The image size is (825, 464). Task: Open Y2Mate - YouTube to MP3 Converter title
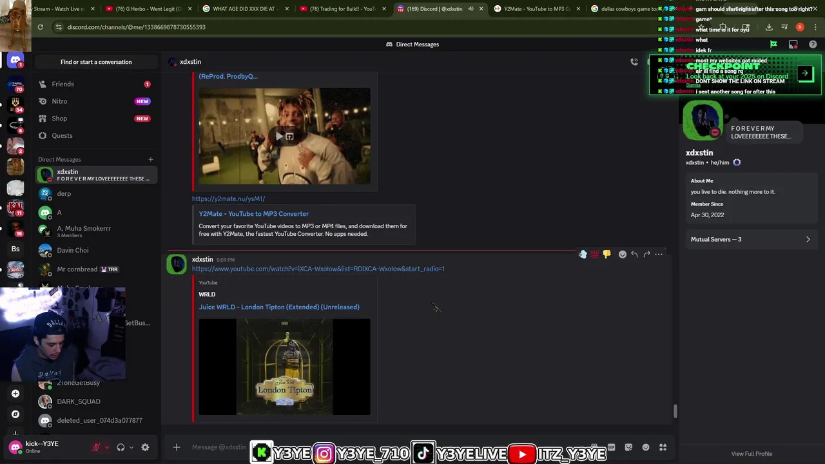(x=253, y=214)
